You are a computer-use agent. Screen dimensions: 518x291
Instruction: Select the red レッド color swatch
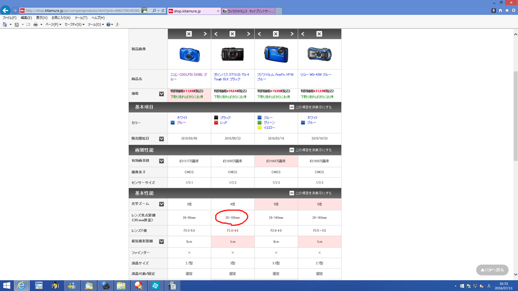click(x=216, y=122)
